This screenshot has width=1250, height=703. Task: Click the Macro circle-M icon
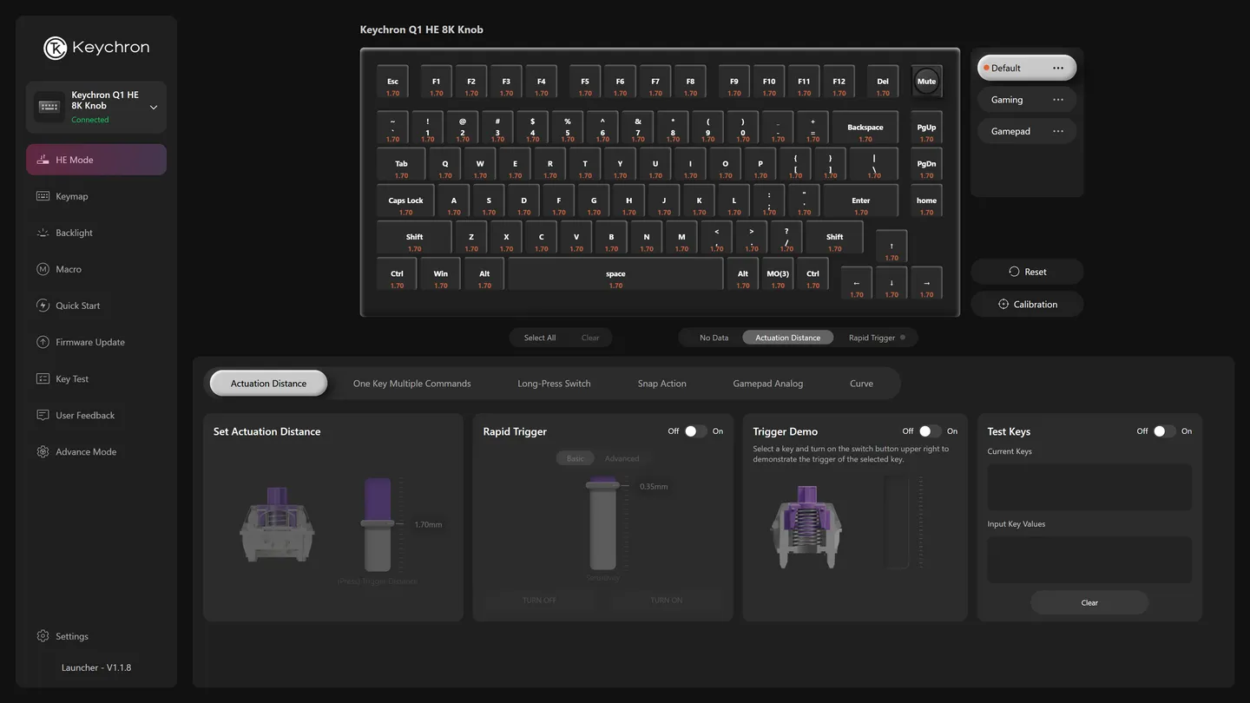pos(43,269)
